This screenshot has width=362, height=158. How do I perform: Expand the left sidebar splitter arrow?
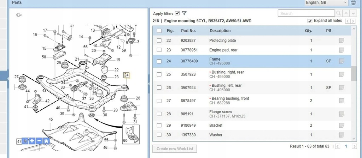[8, 79]
